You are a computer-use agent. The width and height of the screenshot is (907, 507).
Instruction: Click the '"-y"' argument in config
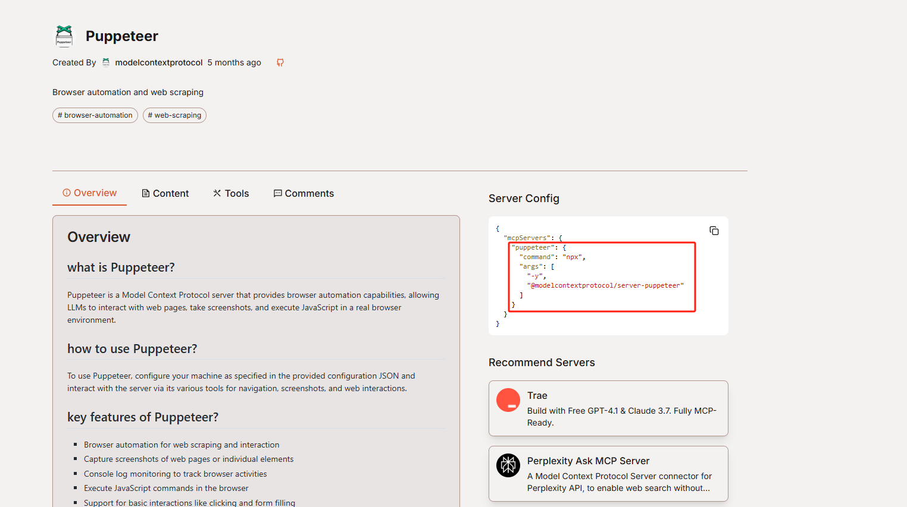536,276
